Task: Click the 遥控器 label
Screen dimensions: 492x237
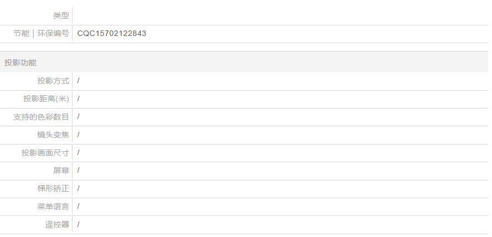Action: (x=57, y=225)
